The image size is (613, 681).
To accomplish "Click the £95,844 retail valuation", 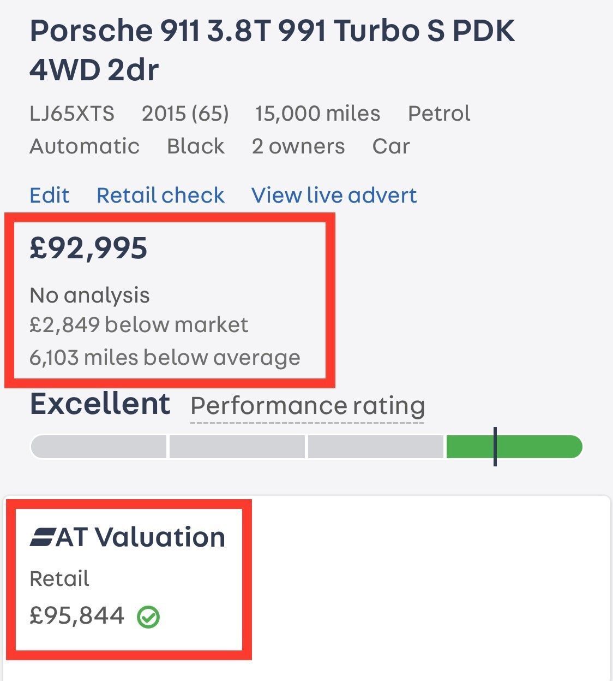I will (77, 616).
